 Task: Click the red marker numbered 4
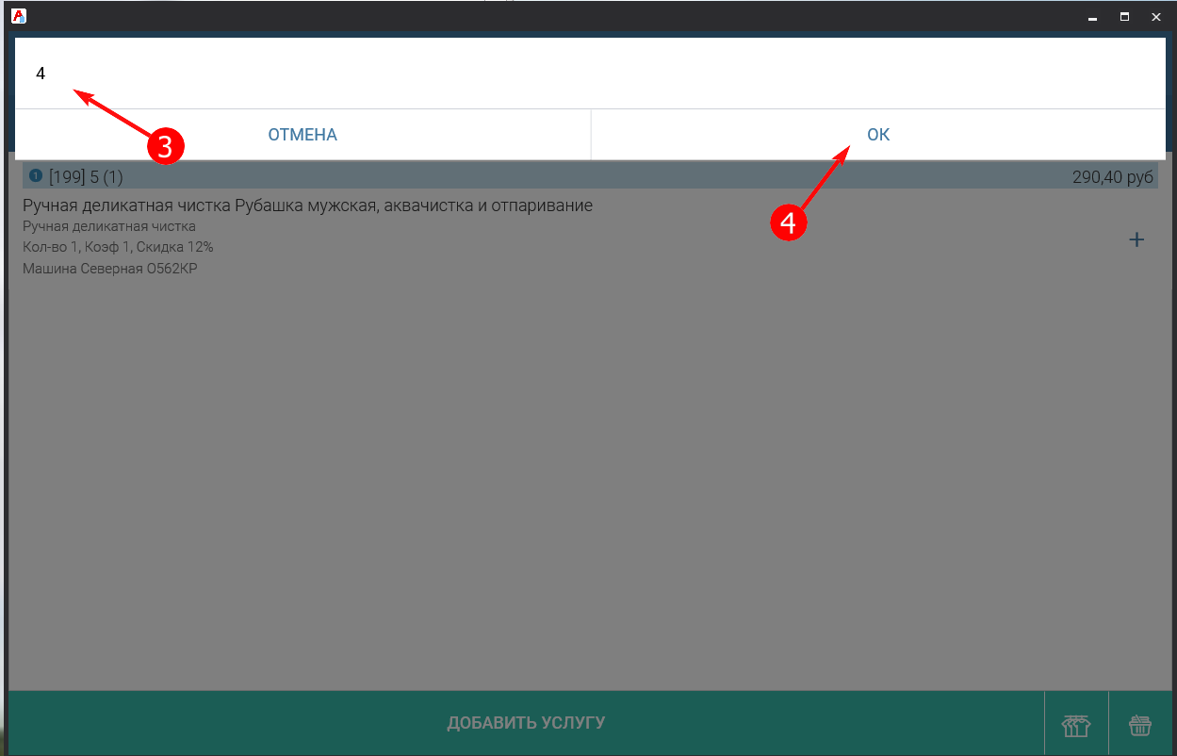tap(789, 222)
